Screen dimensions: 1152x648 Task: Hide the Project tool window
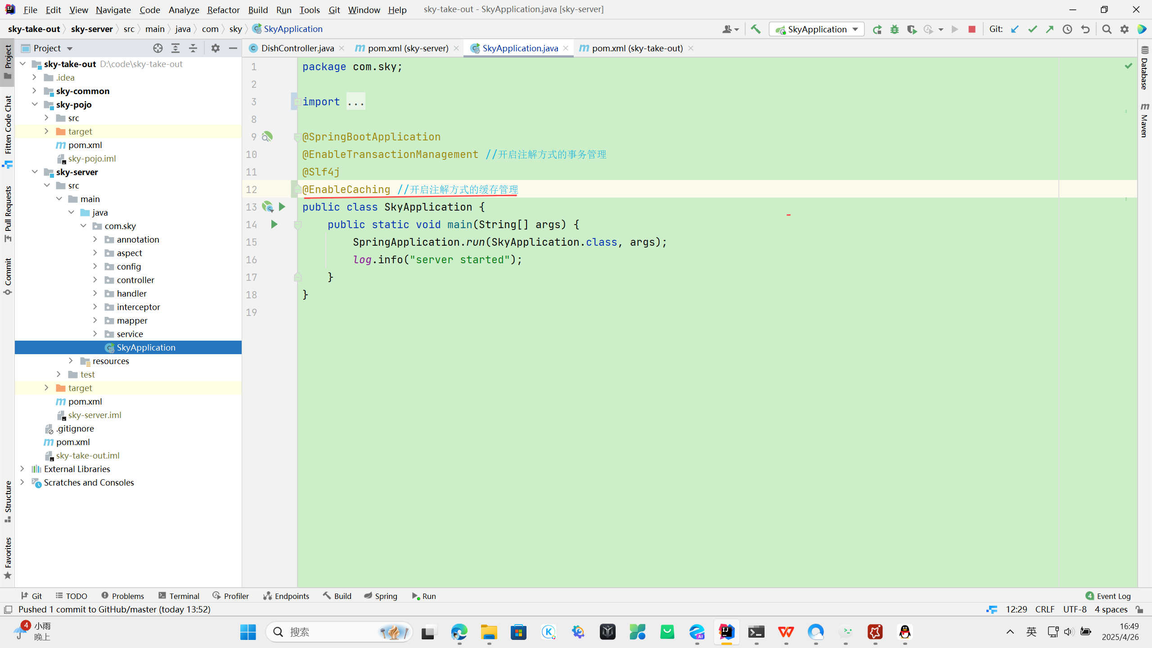click(233, 48)
